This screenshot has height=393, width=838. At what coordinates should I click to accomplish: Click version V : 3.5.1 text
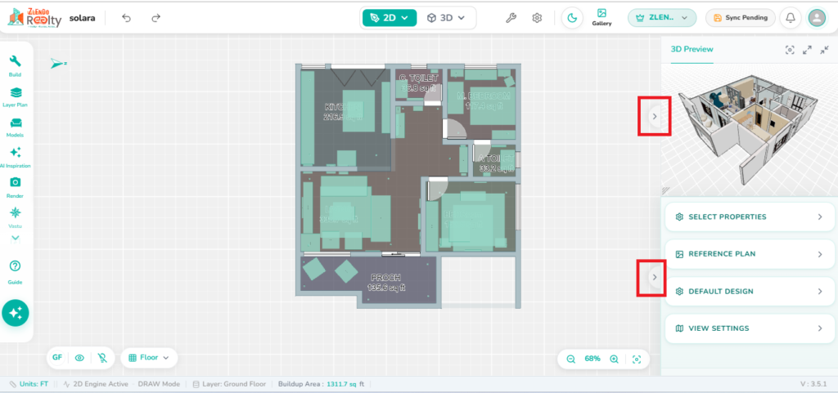(x=813, y=384)
